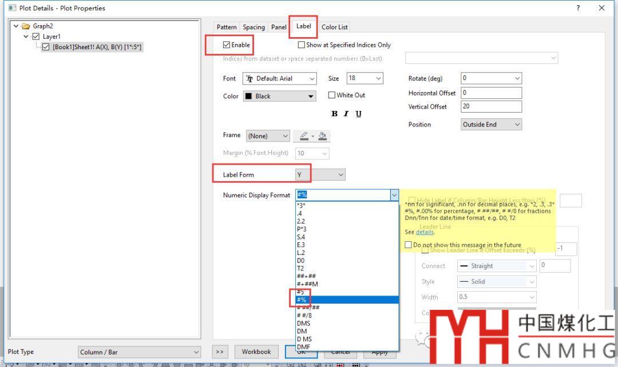This screenshot has width=618, height=367.
Task: Select Graph2 in the plot tree
Action: coord(43,26)
